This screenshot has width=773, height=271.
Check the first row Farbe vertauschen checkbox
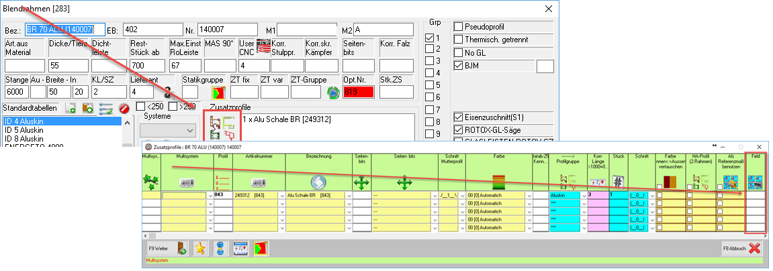[x=659, y=195]
